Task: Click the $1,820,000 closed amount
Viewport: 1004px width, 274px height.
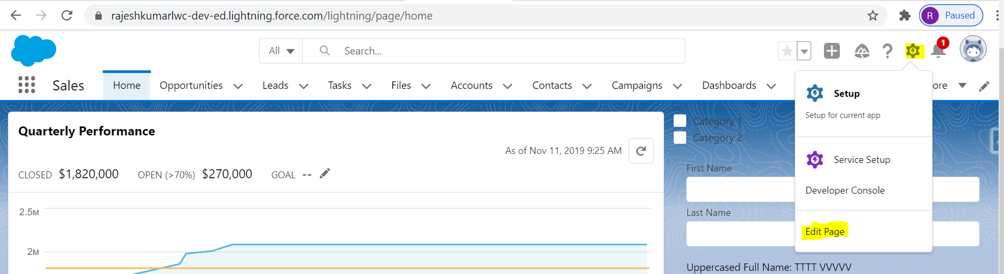Action: [x=88, y=174]
